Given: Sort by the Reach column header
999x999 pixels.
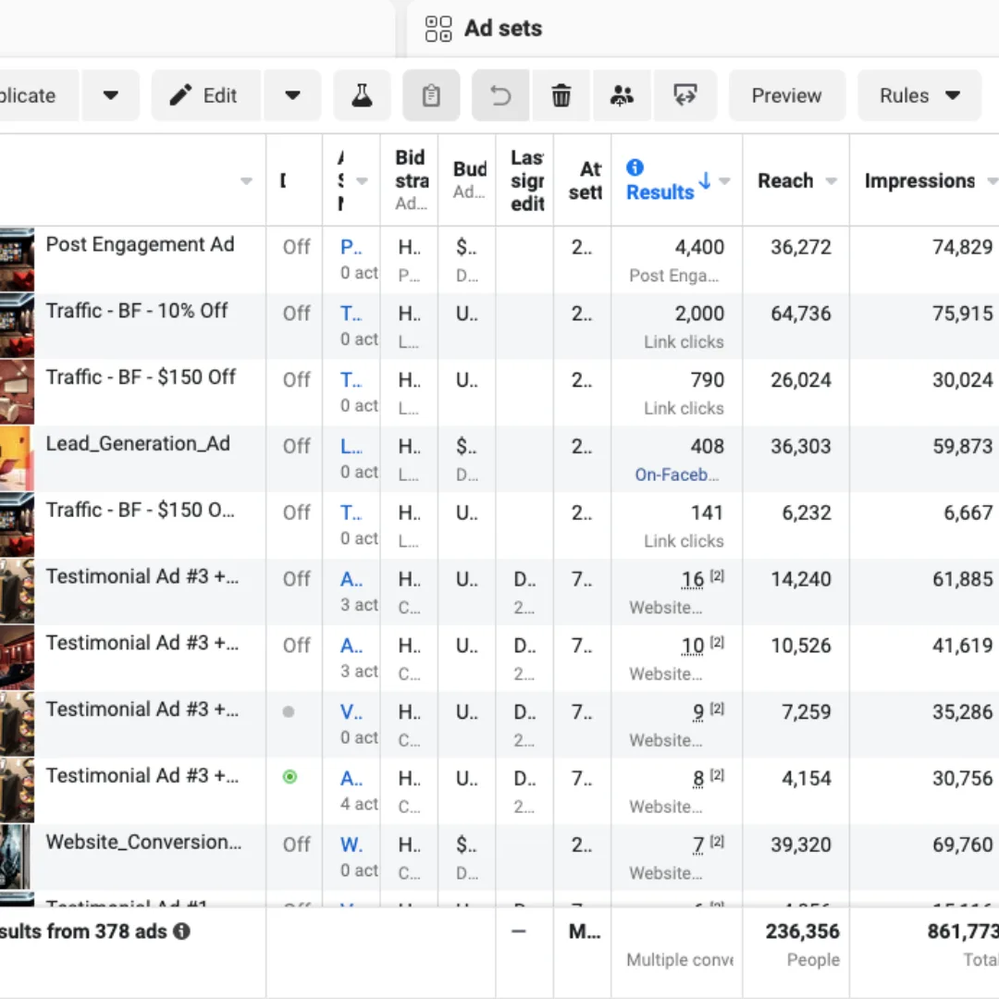Looking at the screenshot, I should click(x=785, y=181).
